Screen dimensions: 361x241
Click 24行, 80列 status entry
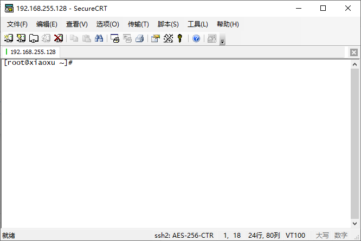(x=264, y=235)
